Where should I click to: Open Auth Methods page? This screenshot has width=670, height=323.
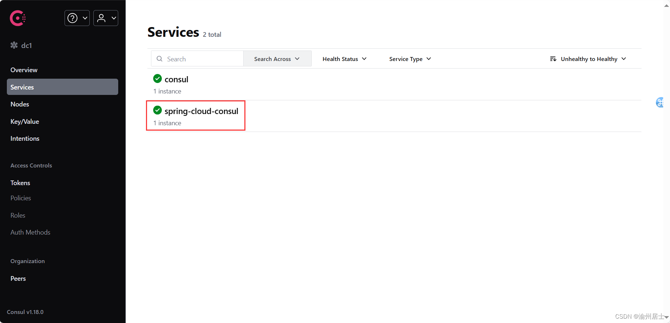pos(30,232)
